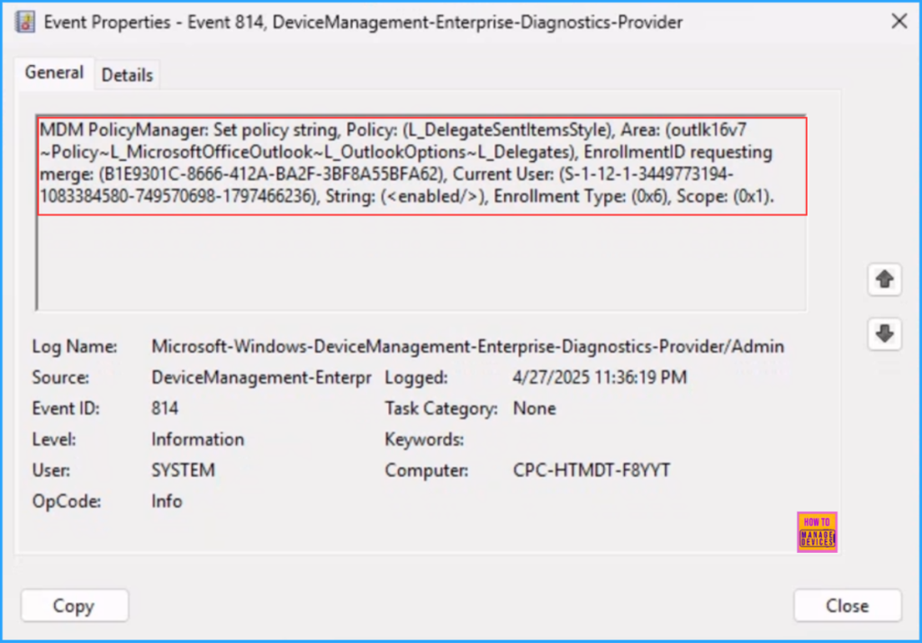Image resolution: width=922 pixels, height=643 pixels.
Task: Click the Task Category value None
Action: (x=535, y=408)
